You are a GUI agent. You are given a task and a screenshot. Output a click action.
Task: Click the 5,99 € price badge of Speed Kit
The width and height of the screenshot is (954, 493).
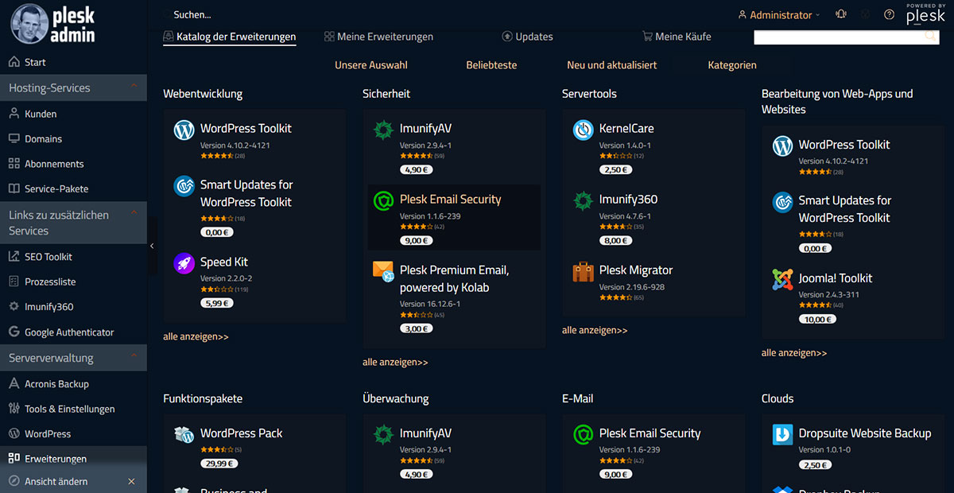(x=216, y=303)
